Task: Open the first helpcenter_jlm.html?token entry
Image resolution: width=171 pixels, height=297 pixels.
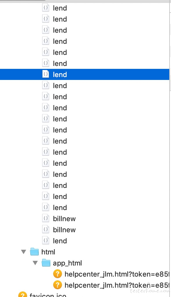Action: [117, 274]
